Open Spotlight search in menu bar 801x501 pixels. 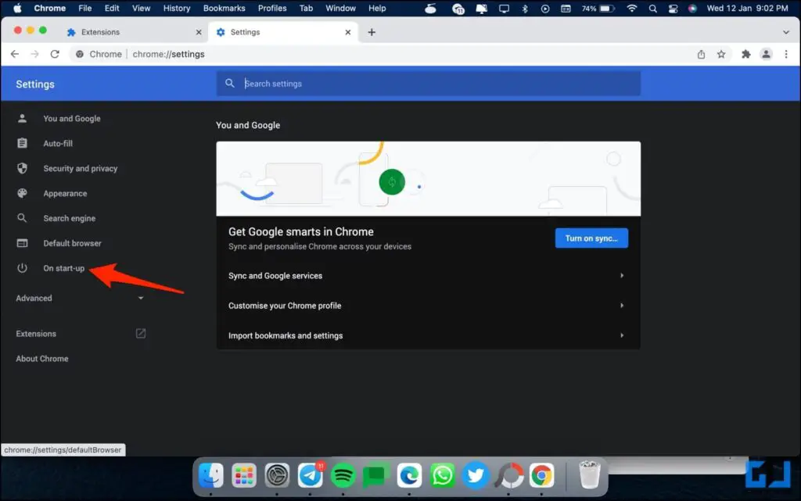coord(652,8)
